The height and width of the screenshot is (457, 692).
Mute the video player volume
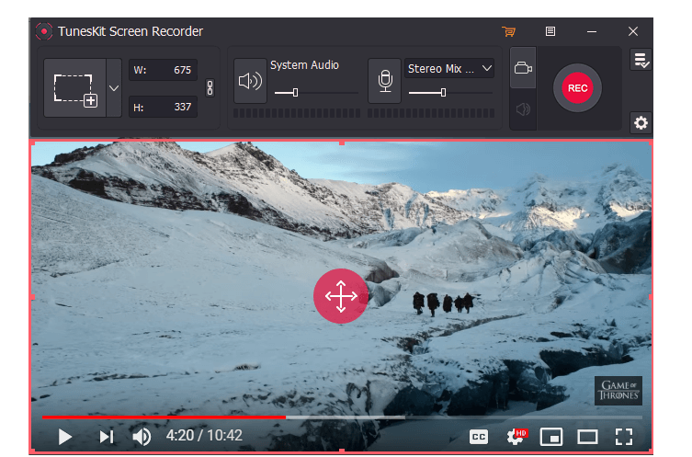pos(142,437)
